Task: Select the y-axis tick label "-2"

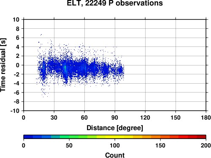Action: point(16,74)
